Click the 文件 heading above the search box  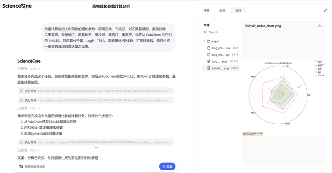pyautogui.click(x=207, y=25)
